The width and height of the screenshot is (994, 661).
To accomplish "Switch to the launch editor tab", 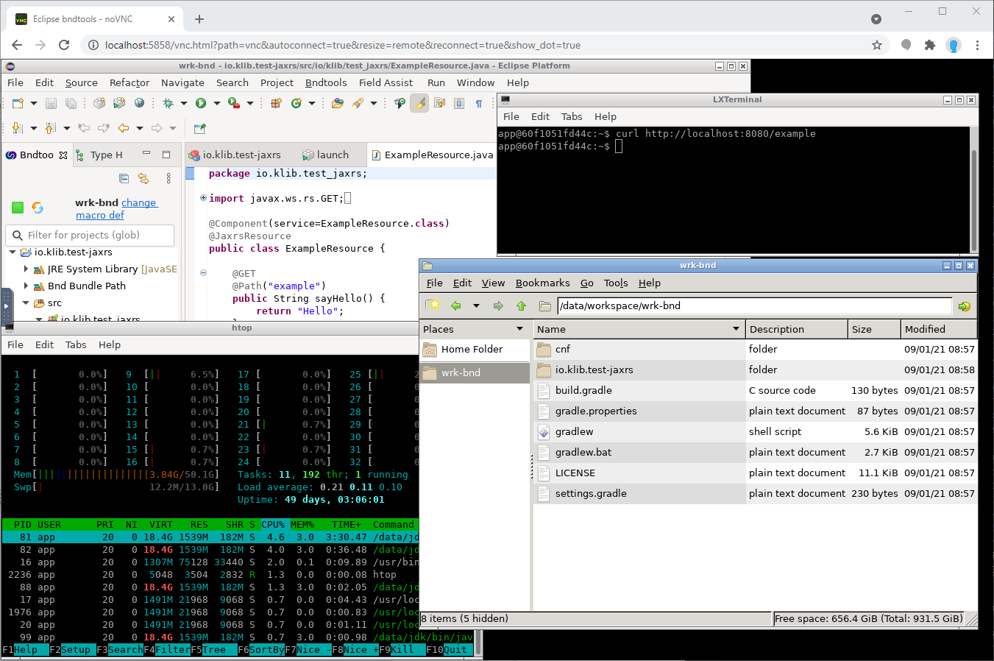I will [332, 155].
